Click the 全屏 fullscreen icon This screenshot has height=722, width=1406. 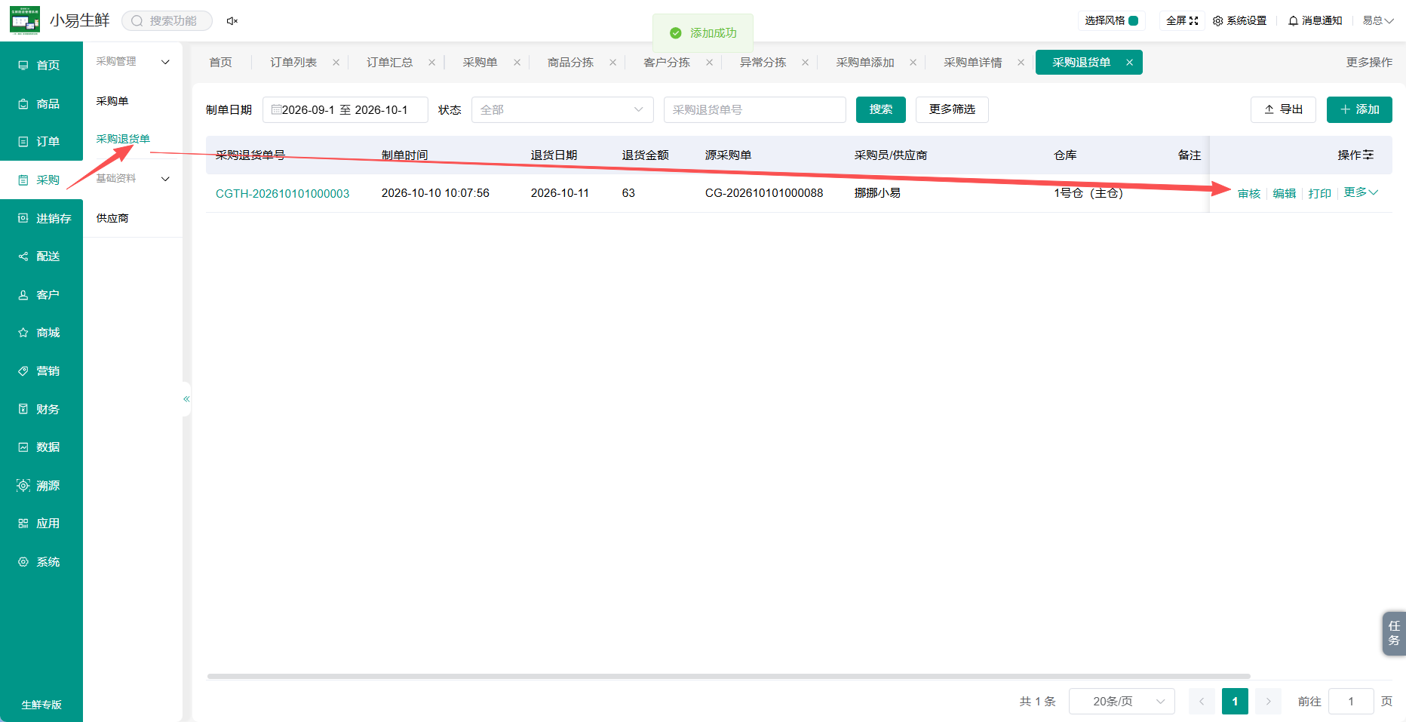pyautogui.click(x=1193, y=21)
